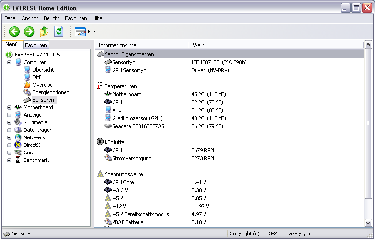The width and height of the screenshot is (375, 241).
Task: Click the Sensoren status bar entry
Action: tap(18, 233)
